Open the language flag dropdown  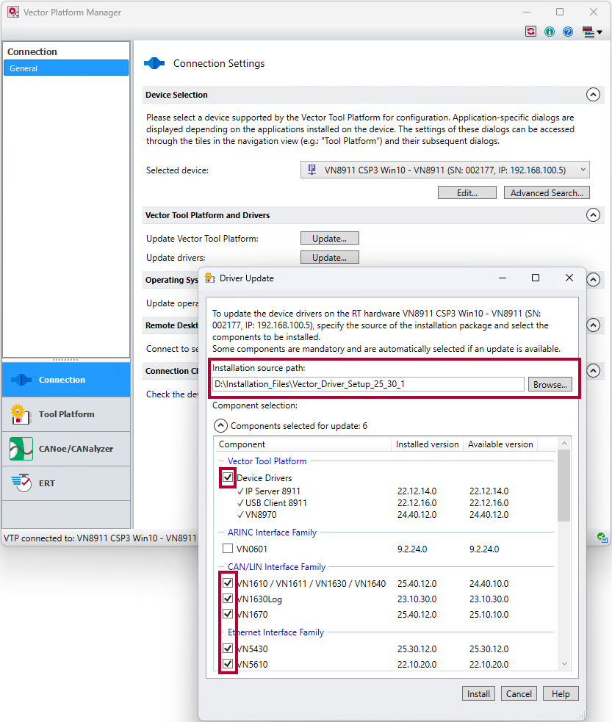click(592, 32)
